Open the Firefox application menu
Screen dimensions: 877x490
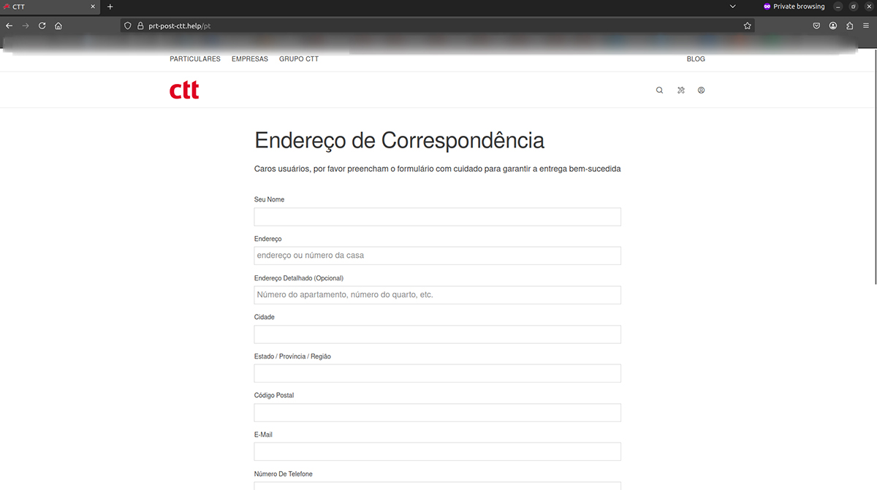(x=865, y=25)
